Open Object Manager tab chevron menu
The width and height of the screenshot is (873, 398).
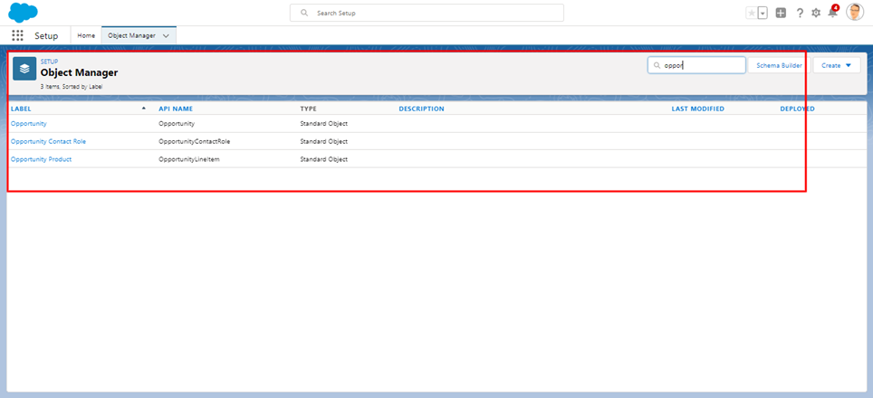(x=166, y=35)
